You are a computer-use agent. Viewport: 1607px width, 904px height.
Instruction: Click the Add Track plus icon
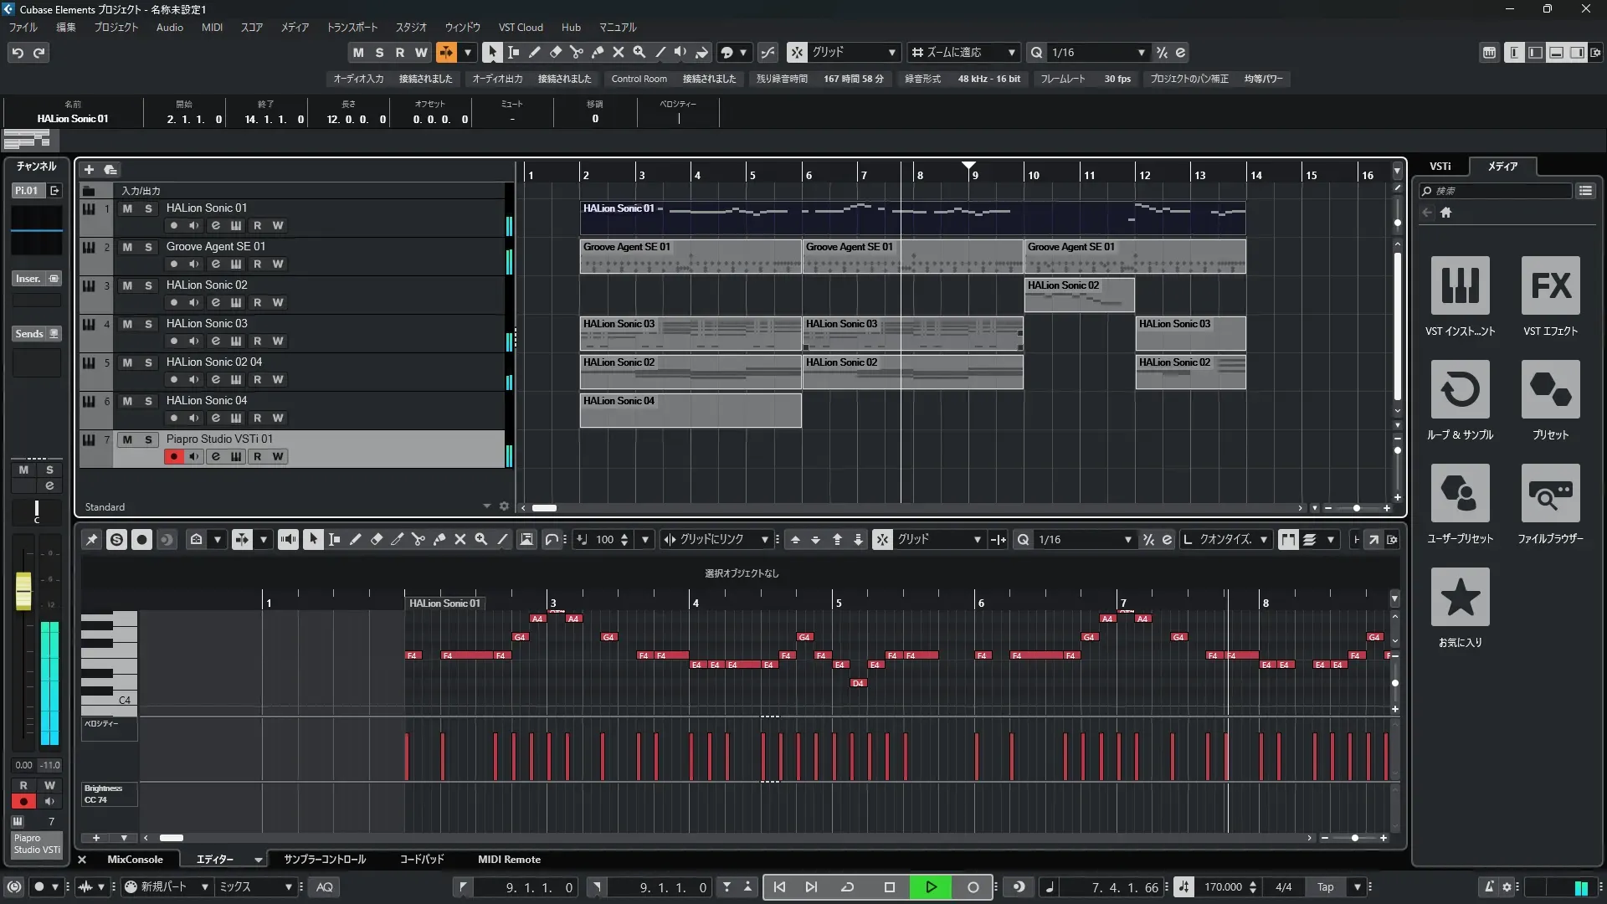tap(89, 170)
